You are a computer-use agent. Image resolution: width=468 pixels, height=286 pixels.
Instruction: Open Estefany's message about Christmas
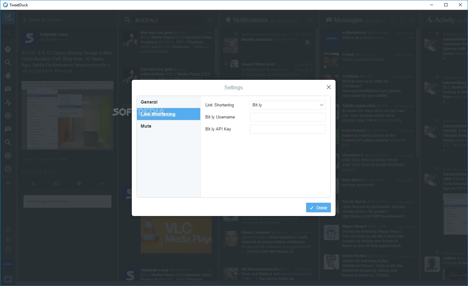[x=369, y=86]
